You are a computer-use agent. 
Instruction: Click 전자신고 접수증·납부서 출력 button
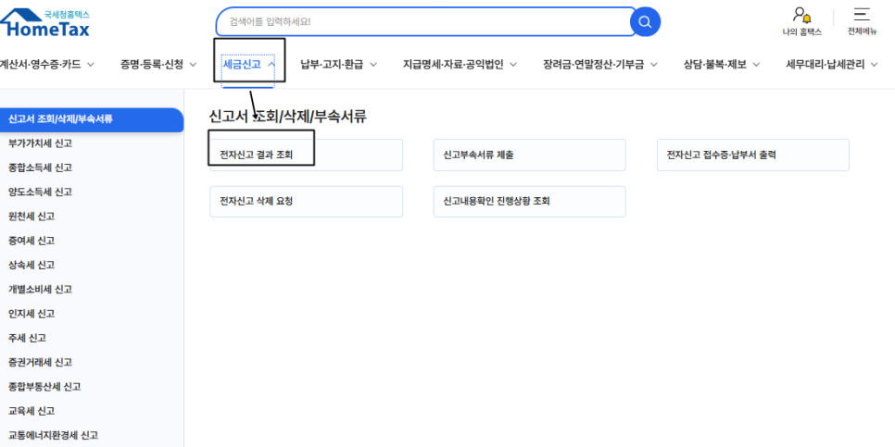click(753, 155)
